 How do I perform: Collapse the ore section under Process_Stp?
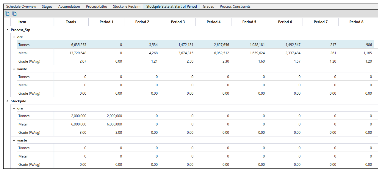tap(14, 37)
